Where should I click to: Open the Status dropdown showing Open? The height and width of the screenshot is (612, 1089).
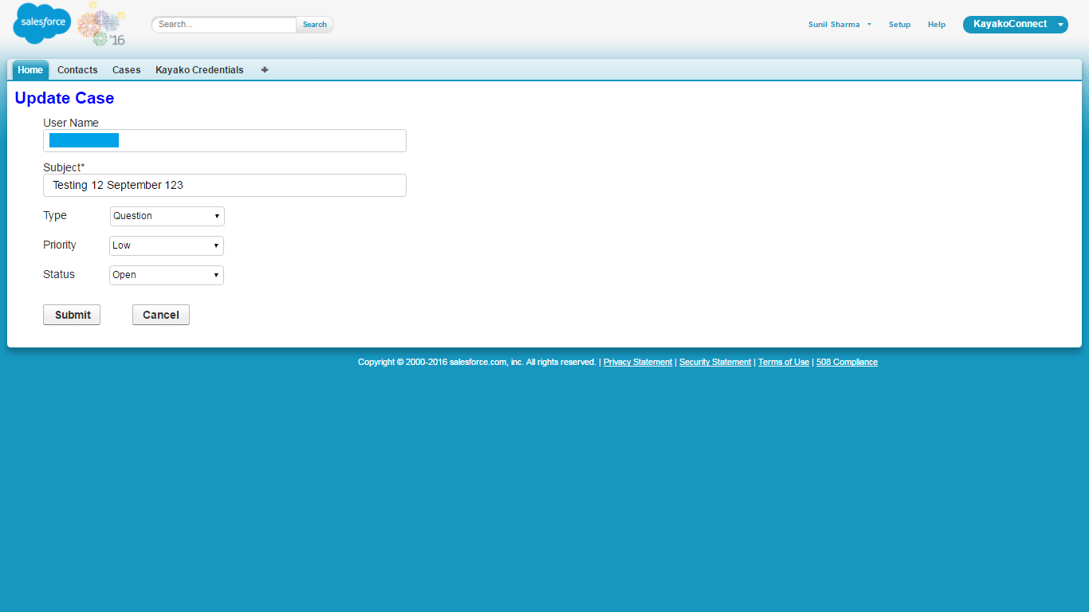tap(166, 275)
